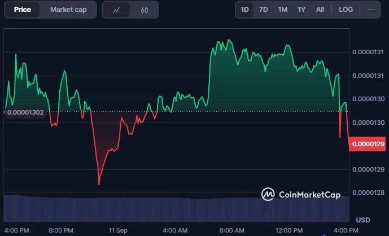Switch to line chart view
The height and width of the screenshot is (236, 389).
click(117, 10)
